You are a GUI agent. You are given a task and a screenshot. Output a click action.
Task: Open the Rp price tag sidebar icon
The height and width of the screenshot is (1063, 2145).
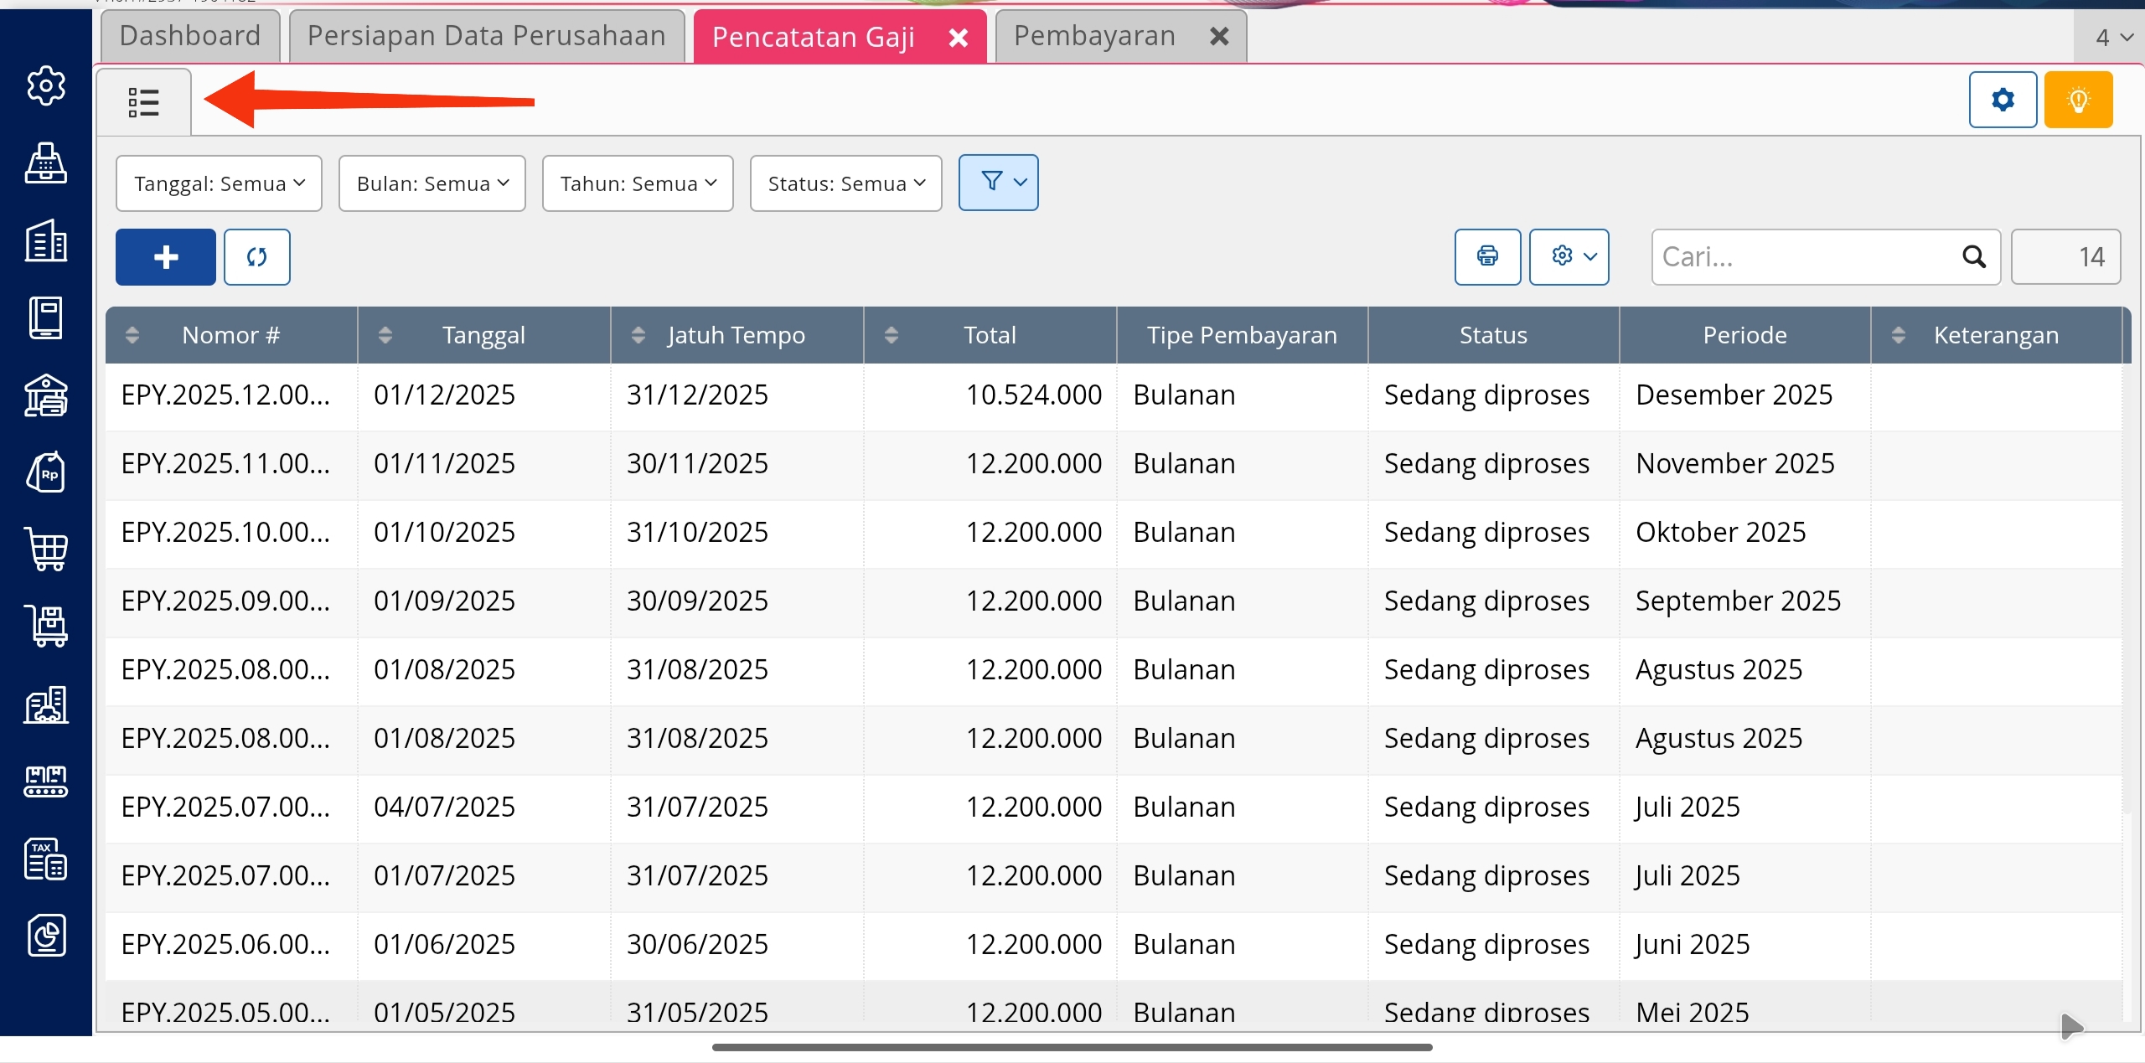click(46, 472)
